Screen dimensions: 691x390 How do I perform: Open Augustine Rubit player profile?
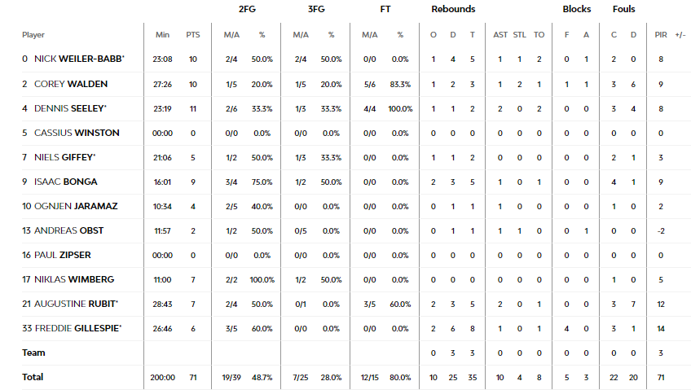pos(77,304)
